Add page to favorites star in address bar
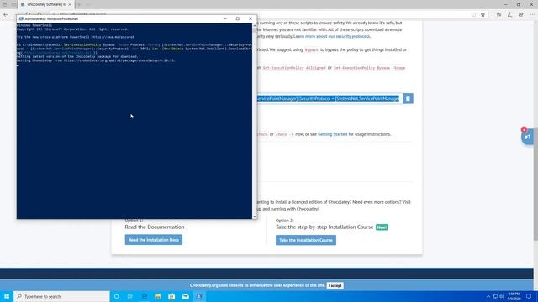 tap(483, 15)
